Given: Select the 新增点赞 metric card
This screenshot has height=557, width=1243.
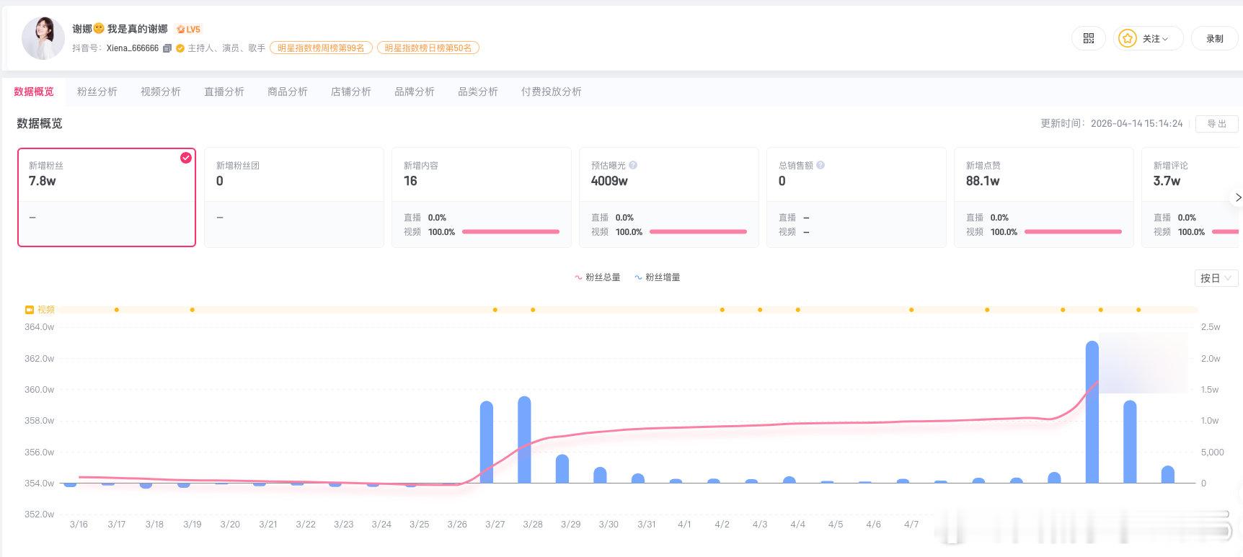Looking at the screenshot, I should point(1044,197).
